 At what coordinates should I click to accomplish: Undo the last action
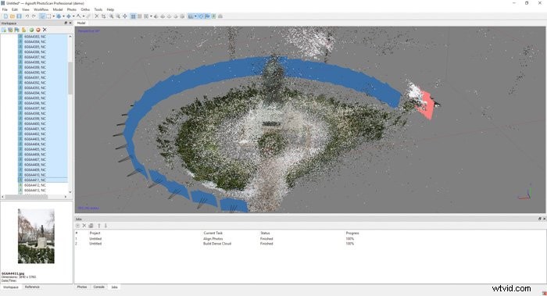coord(27,16)
